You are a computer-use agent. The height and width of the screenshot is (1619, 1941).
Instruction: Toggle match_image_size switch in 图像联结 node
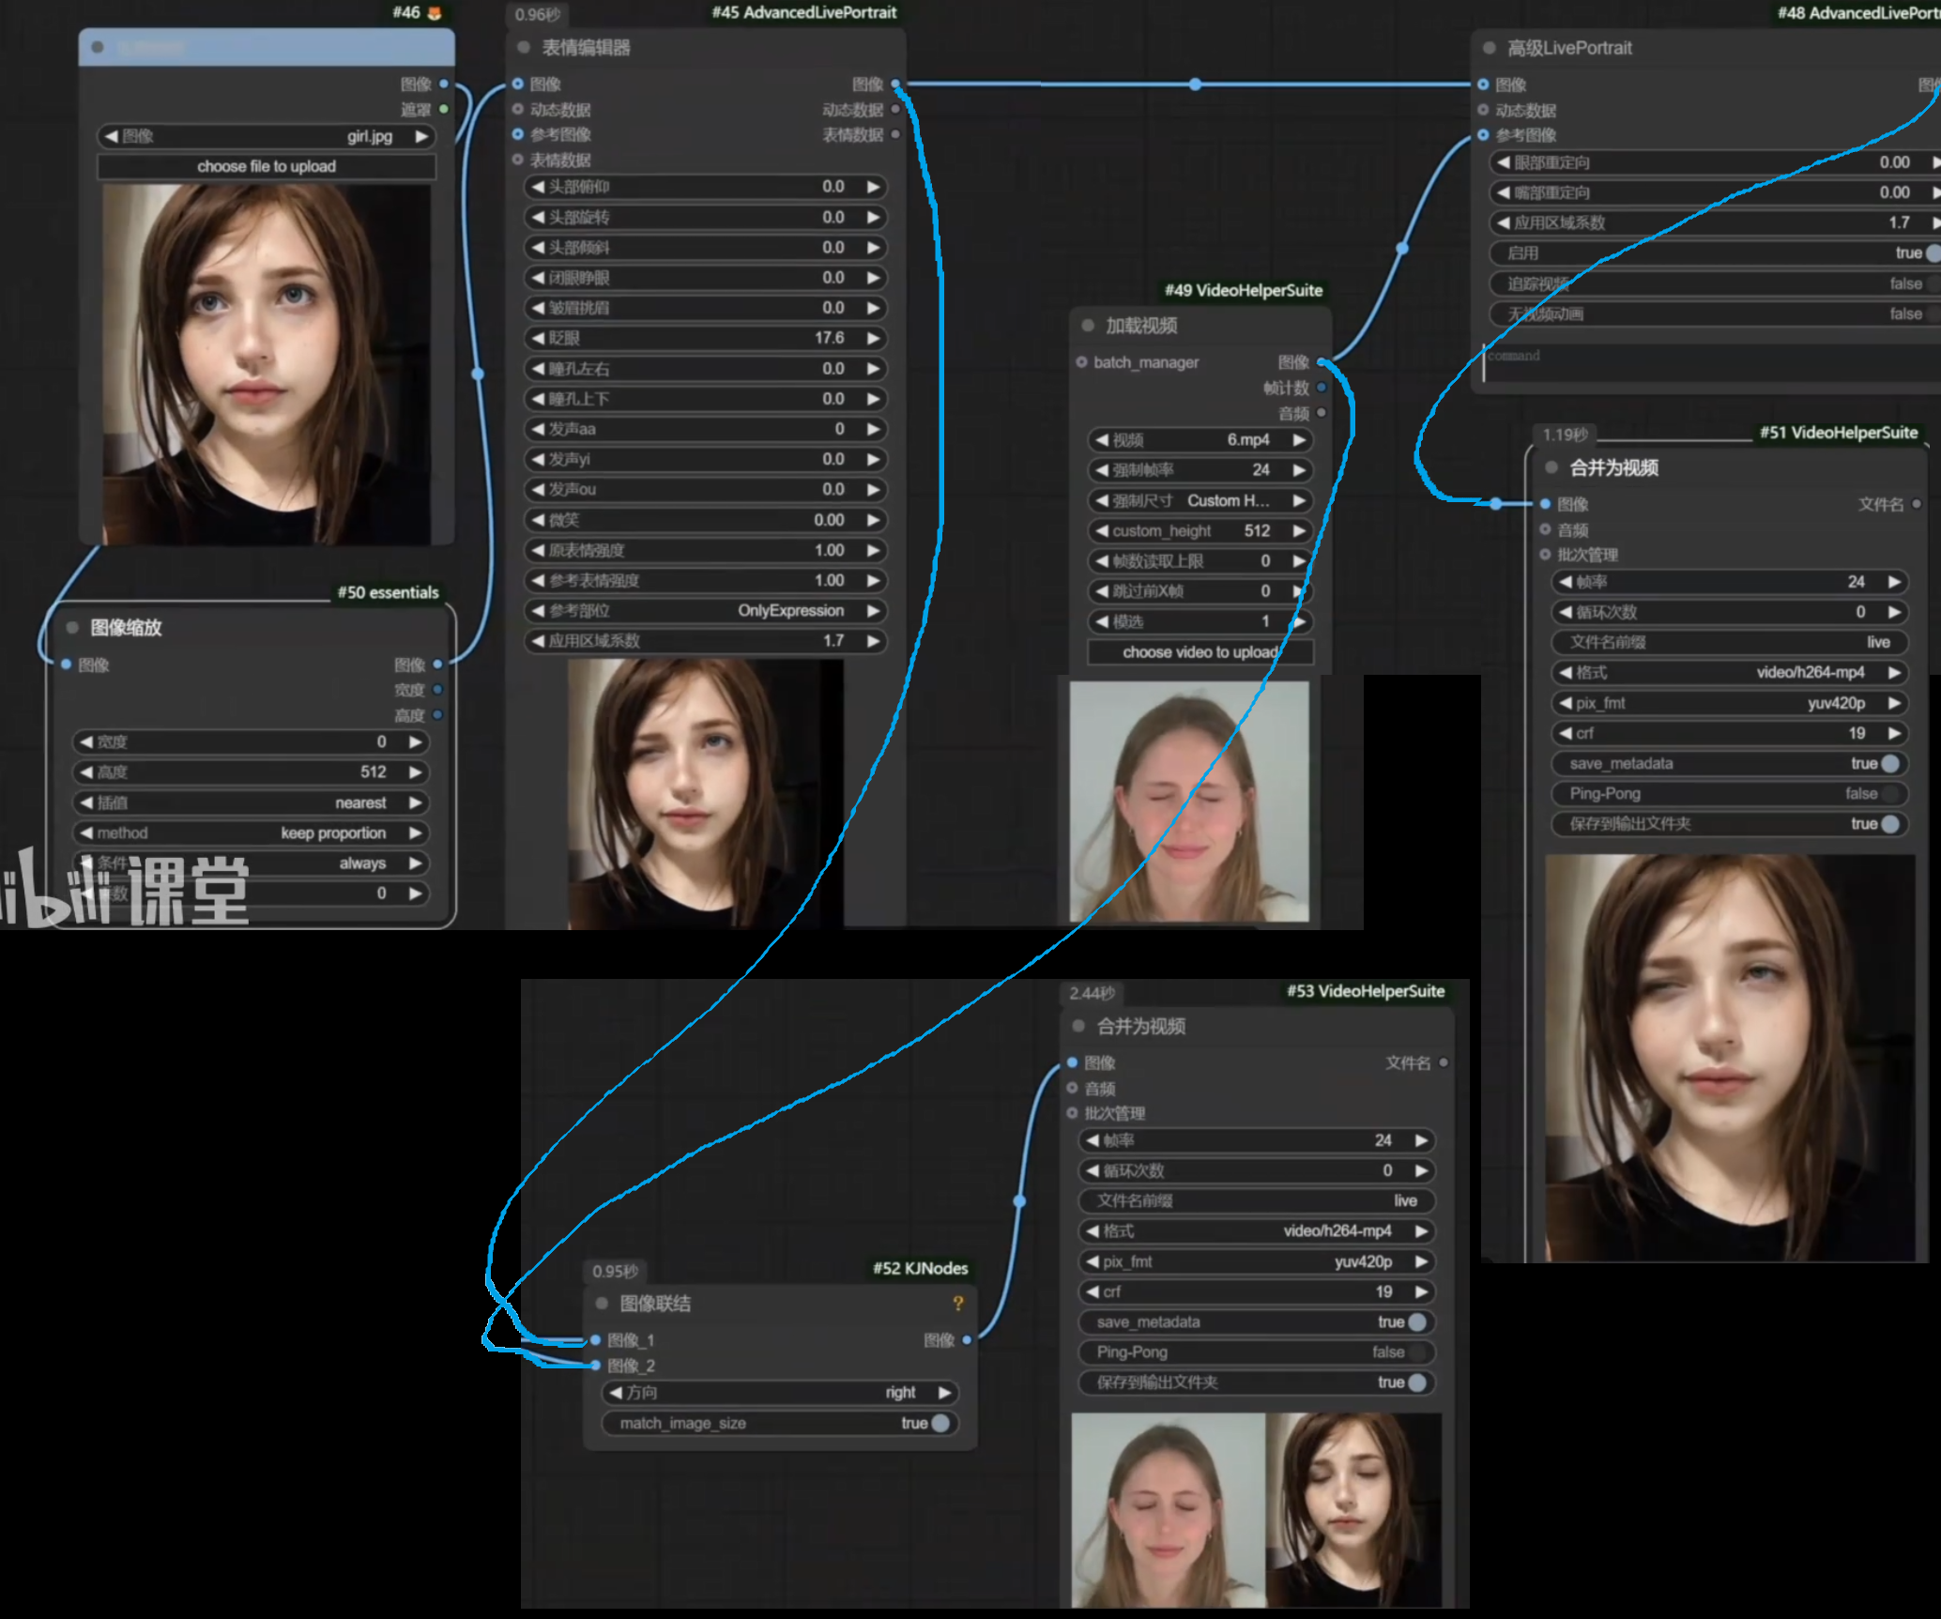pos(940,1423)
